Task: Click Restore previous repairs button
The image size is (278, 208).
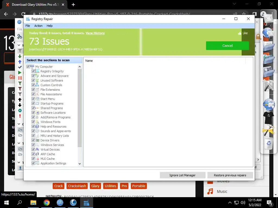Action: pyautogui.click(x=230, y=175)
